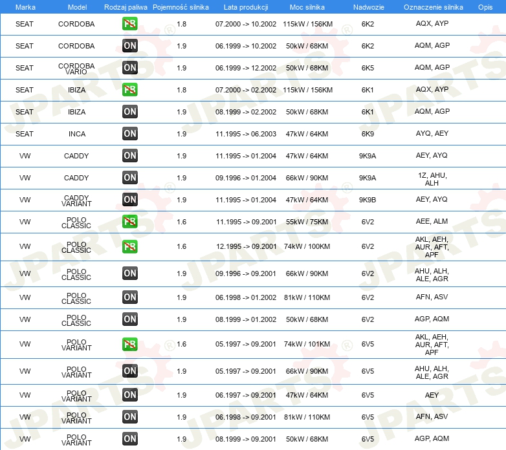
Task: Click ON icon in POLO CLASSIC 81kW row
Action: click(x=129, y=297)
